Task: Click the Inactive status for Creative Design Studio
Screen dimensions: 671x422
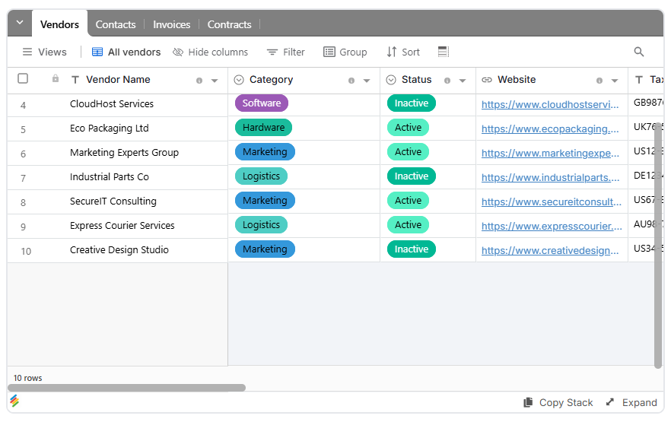Action: coord(412,249)
